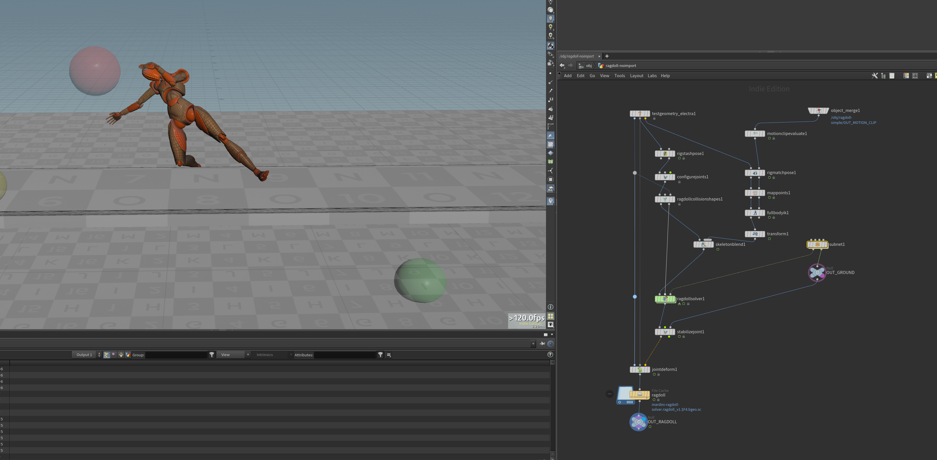This screenshot has width=937, height=460.
Task: Toggle the red-blue checkerboard viewport display icon
Action: pos(551,144)
